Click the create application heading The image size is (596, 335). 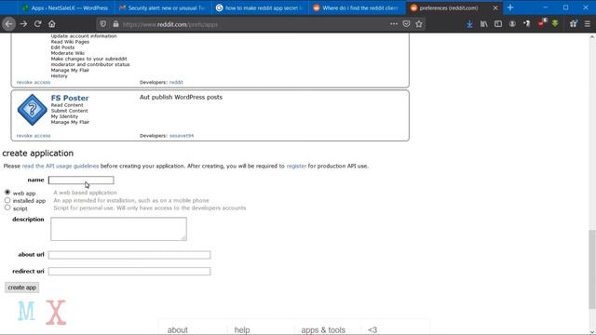click(x=37, y=154)
